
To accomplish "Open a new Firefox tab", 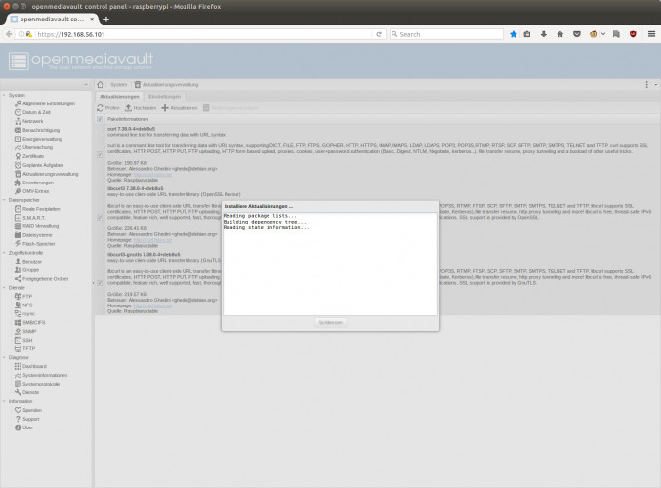I will click(106, 19).
